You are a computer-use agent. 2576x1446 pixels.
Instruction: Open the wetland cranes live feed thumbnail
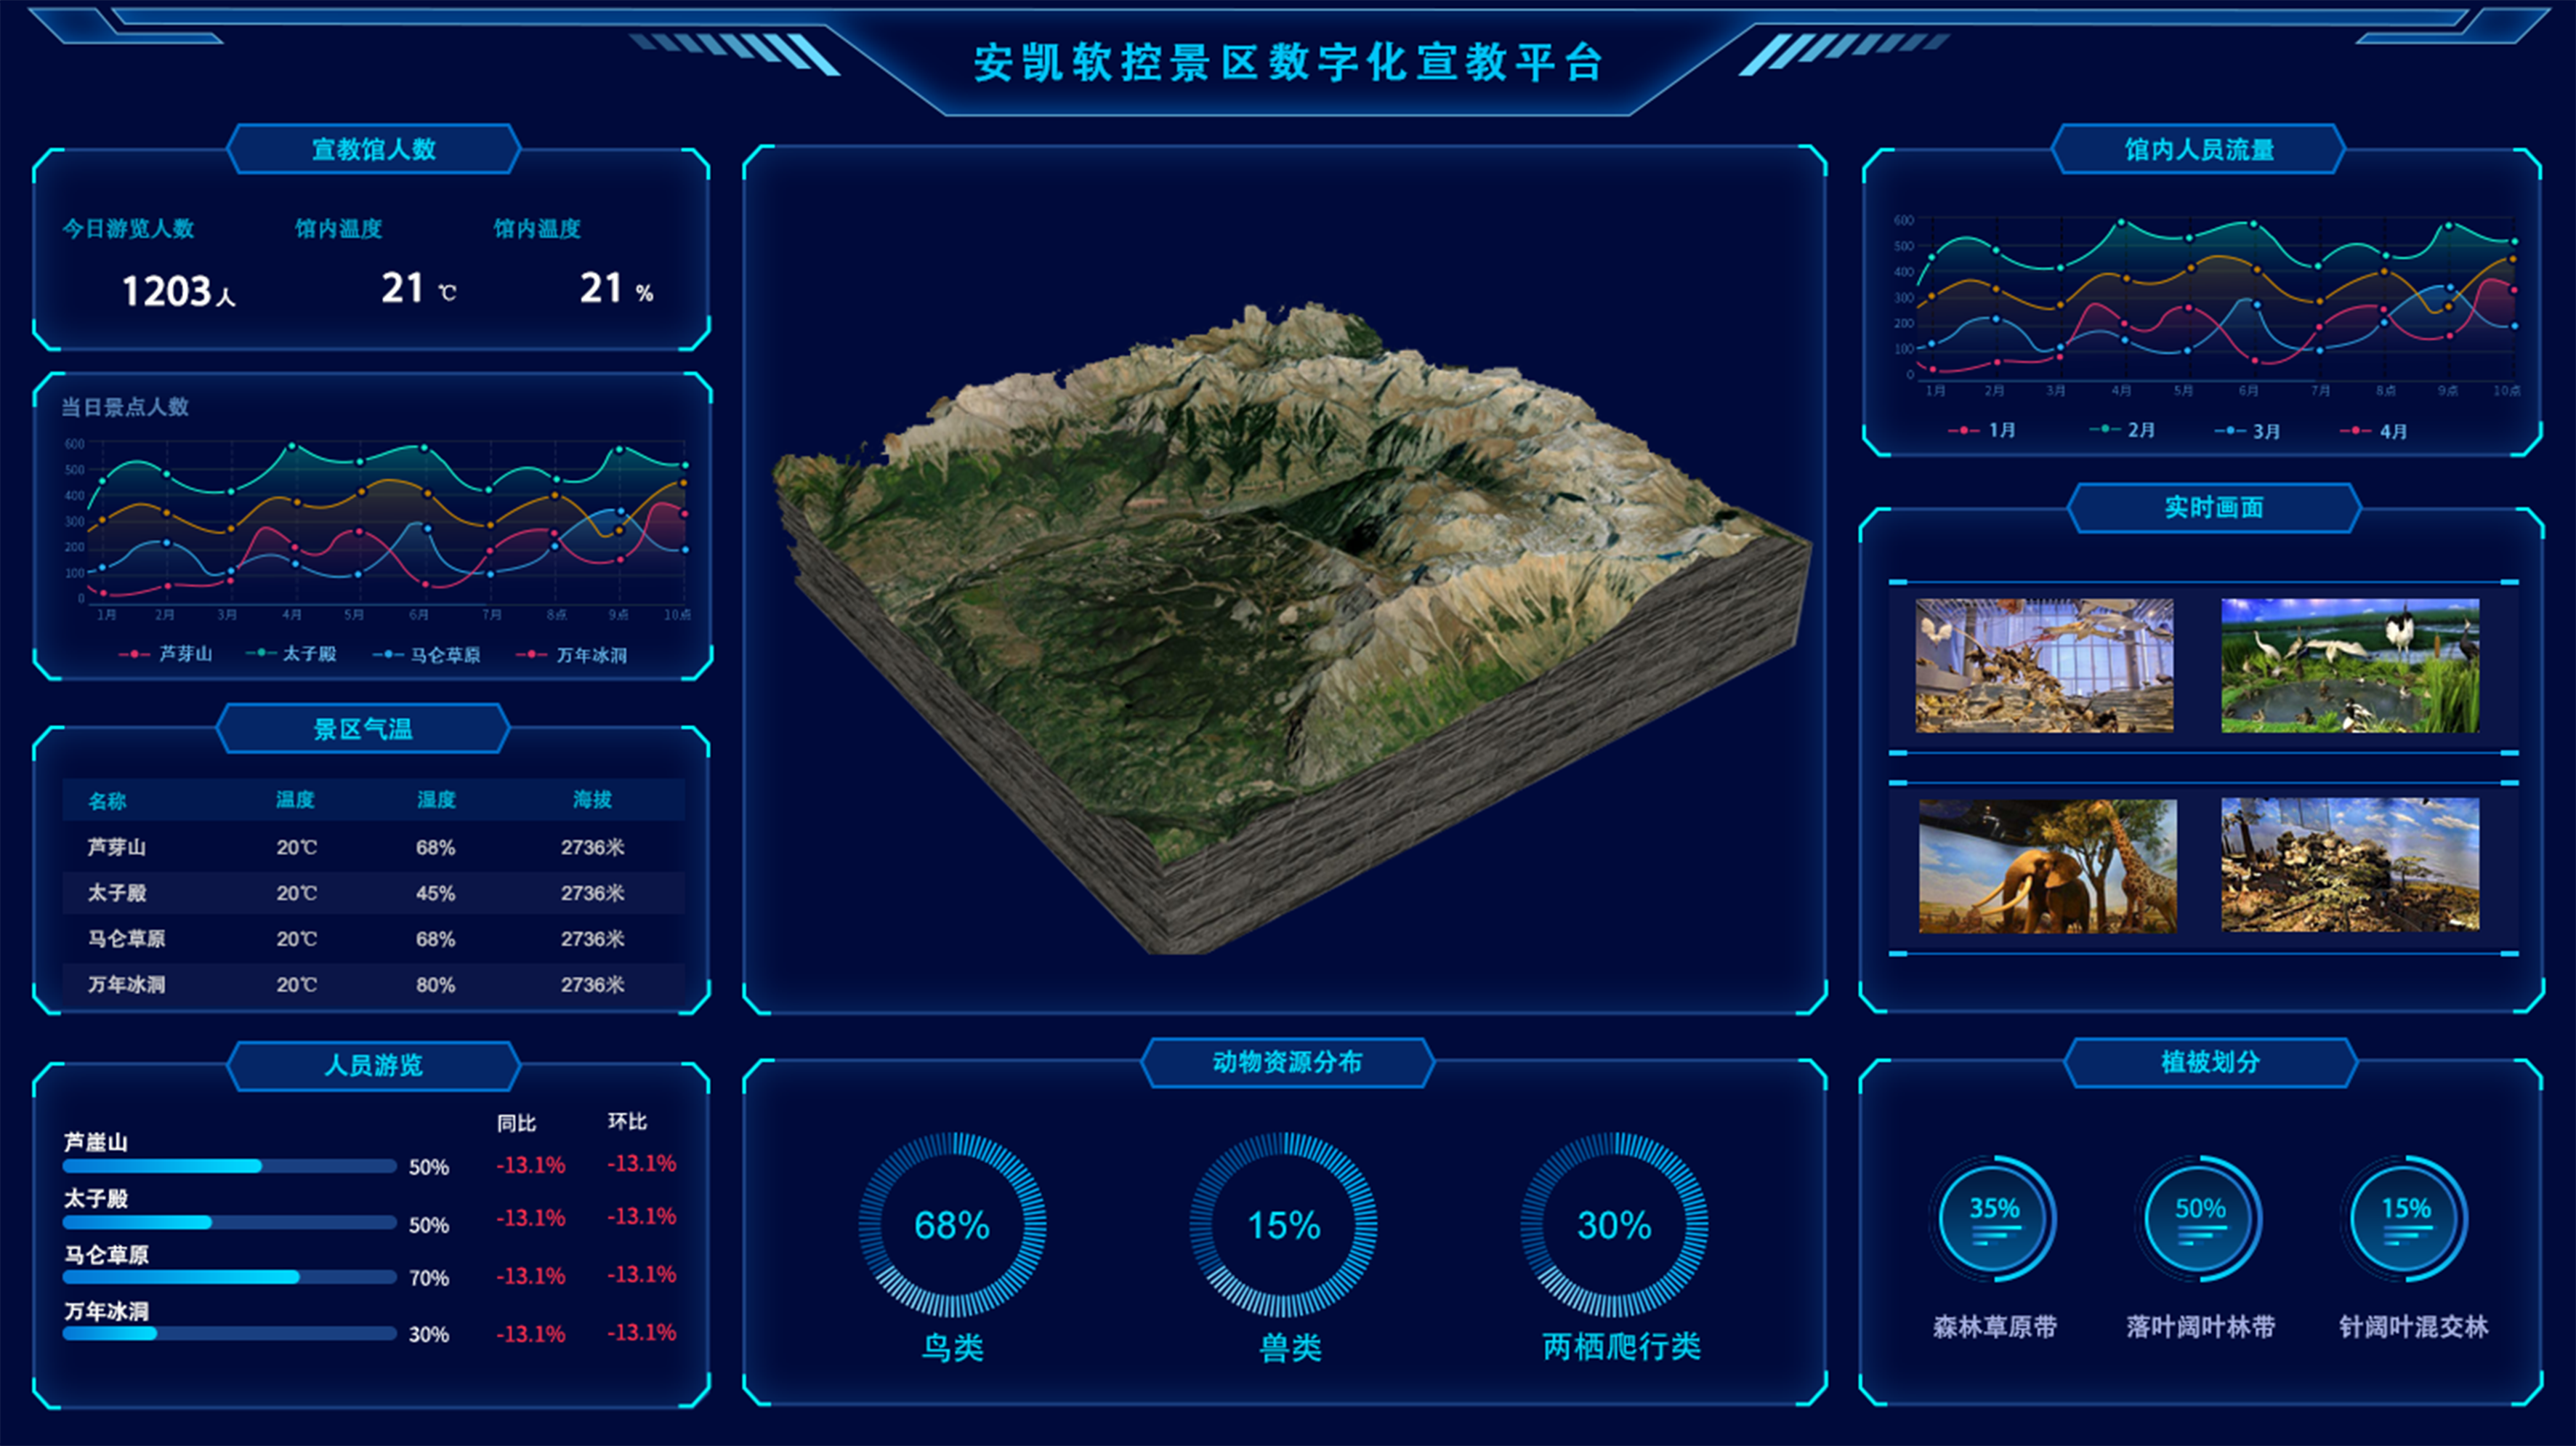point(2350,665)
